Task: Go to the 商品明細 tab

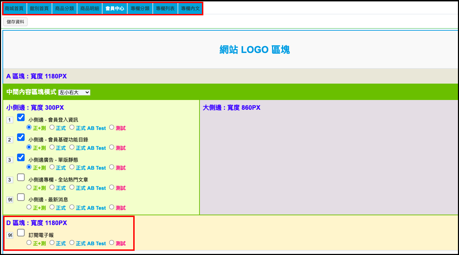Action: 90,8
